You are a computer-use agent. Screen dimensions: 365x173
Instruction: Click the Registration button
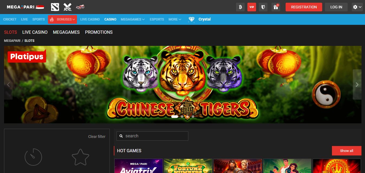304,7
